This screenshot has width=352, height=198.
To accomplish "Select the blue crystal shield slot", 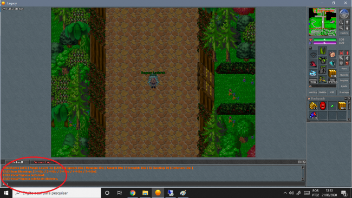I will coord(332,64).
